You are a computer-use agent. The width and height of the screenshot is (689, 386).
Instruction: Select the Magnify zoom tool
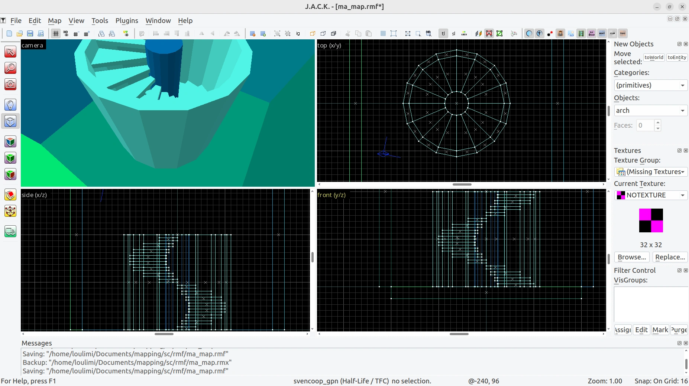coord(10,68)
